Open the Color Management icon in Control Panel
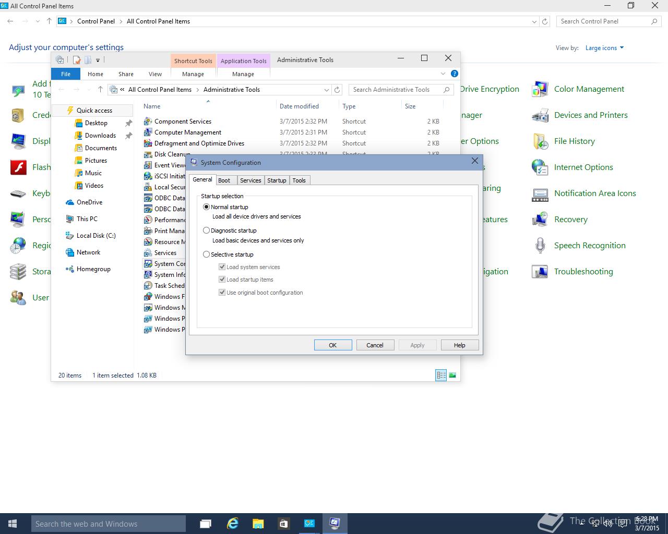This screenshot has height=534, width=668. (x=540, y=89)
